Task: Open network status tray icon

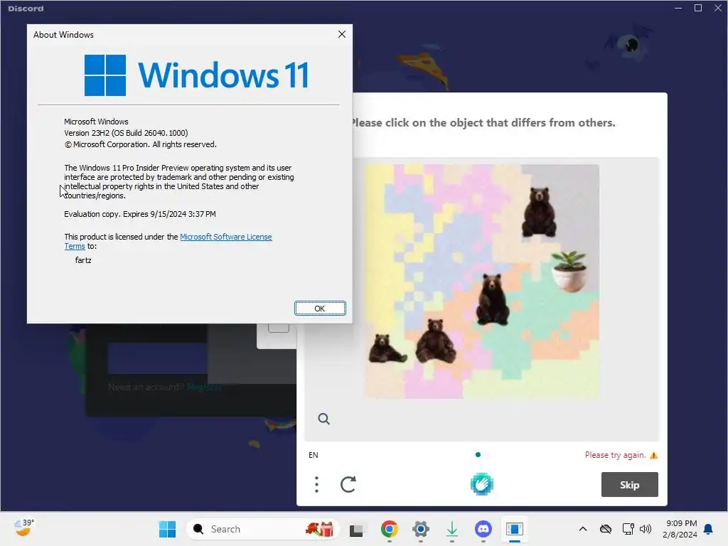Action: click(x=628, y=529)
